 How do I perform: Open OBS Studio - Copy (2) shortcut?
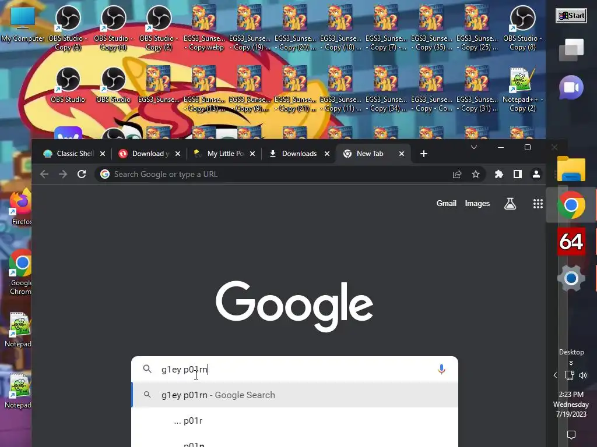click(x=159, y=27)
